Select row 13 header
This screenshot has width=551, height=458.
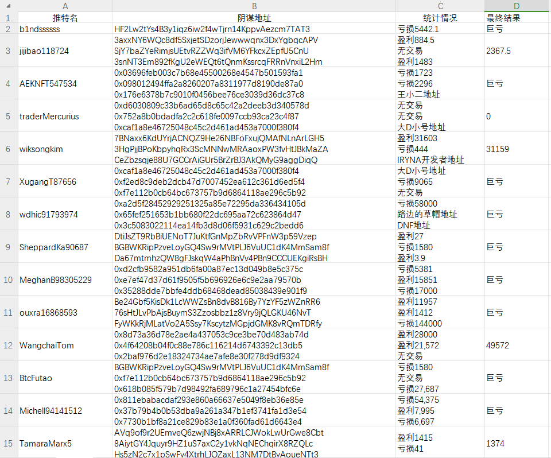click(9, 378)
